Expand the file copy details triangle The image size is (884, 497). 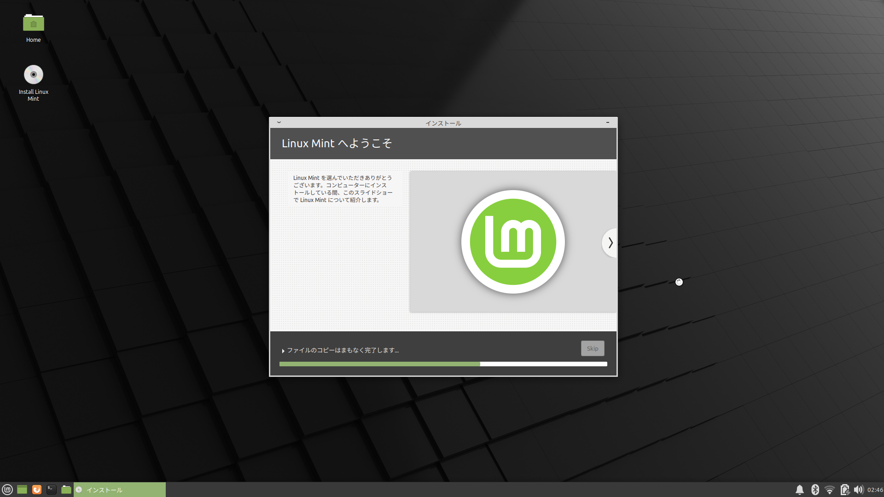click(x=283, y=350)
